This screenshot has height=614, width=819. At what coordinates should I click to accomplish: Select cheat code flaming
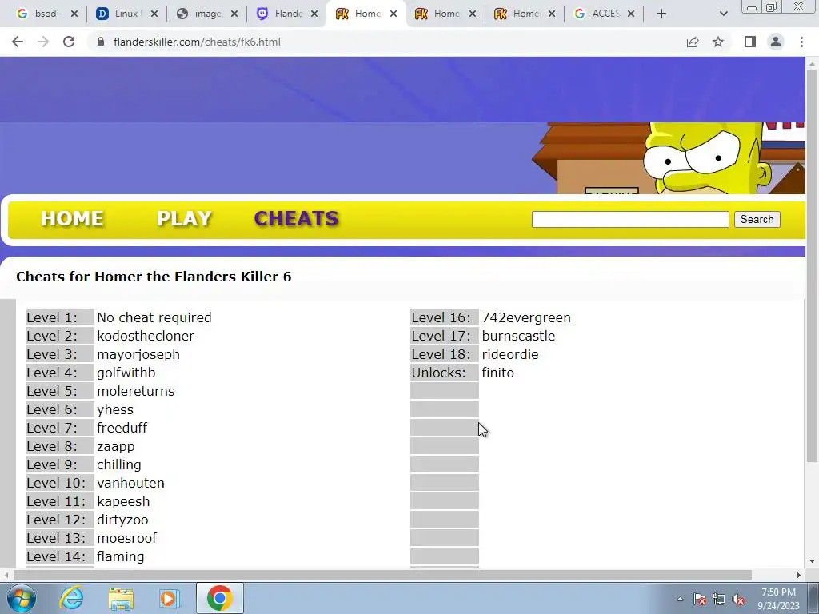point(120,556)
